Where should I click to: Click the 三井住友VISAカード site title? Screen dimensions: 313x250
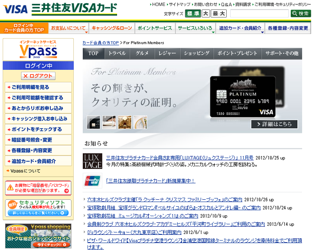(x=74, y=9)
